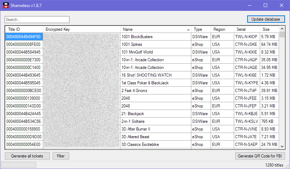
Task: Click the 1280 titles status text
Action: (274, 165)
